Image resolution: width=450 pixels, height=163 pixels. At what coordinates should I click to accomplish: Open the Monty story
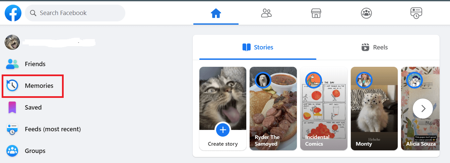pyautogui.click(x=374, y=109)
